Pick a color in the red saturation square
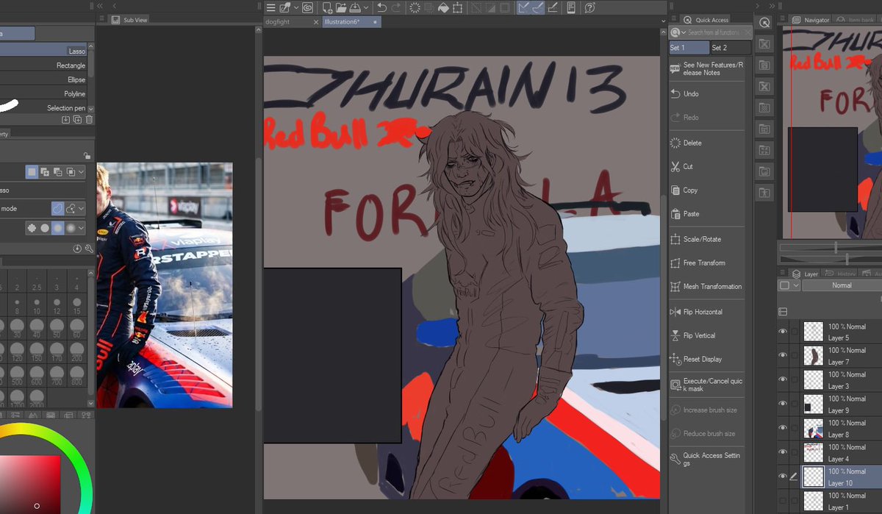Viewport: 882px width, 514px height. [x=30, y=484]
